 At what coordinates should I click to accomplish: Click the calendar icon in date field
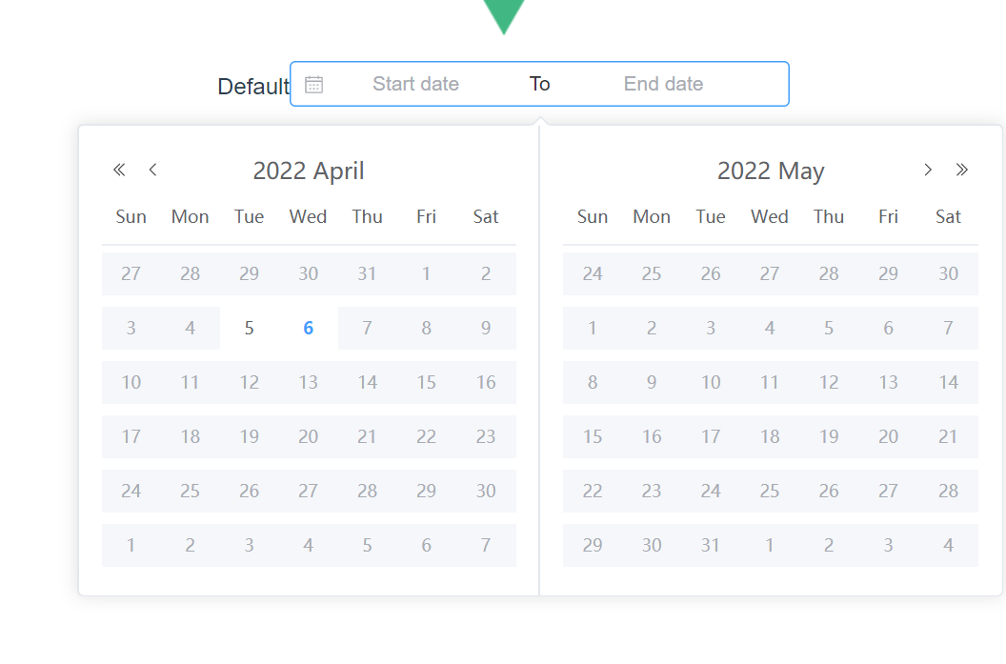coord(314,85)
